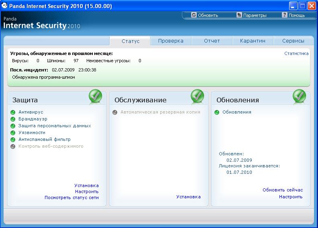Click green status dot next to Антивирус
The width and height of the screenshot is (318, 228).
coord(13,112)
